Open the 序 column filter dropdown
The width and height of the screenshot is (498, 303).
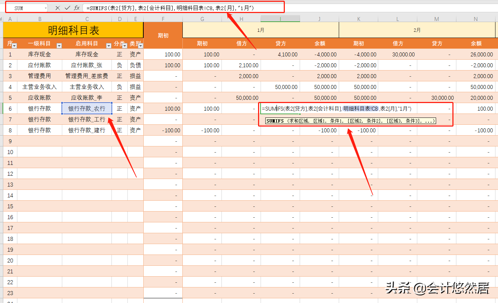pyautogui.click(x=14, y=46)
